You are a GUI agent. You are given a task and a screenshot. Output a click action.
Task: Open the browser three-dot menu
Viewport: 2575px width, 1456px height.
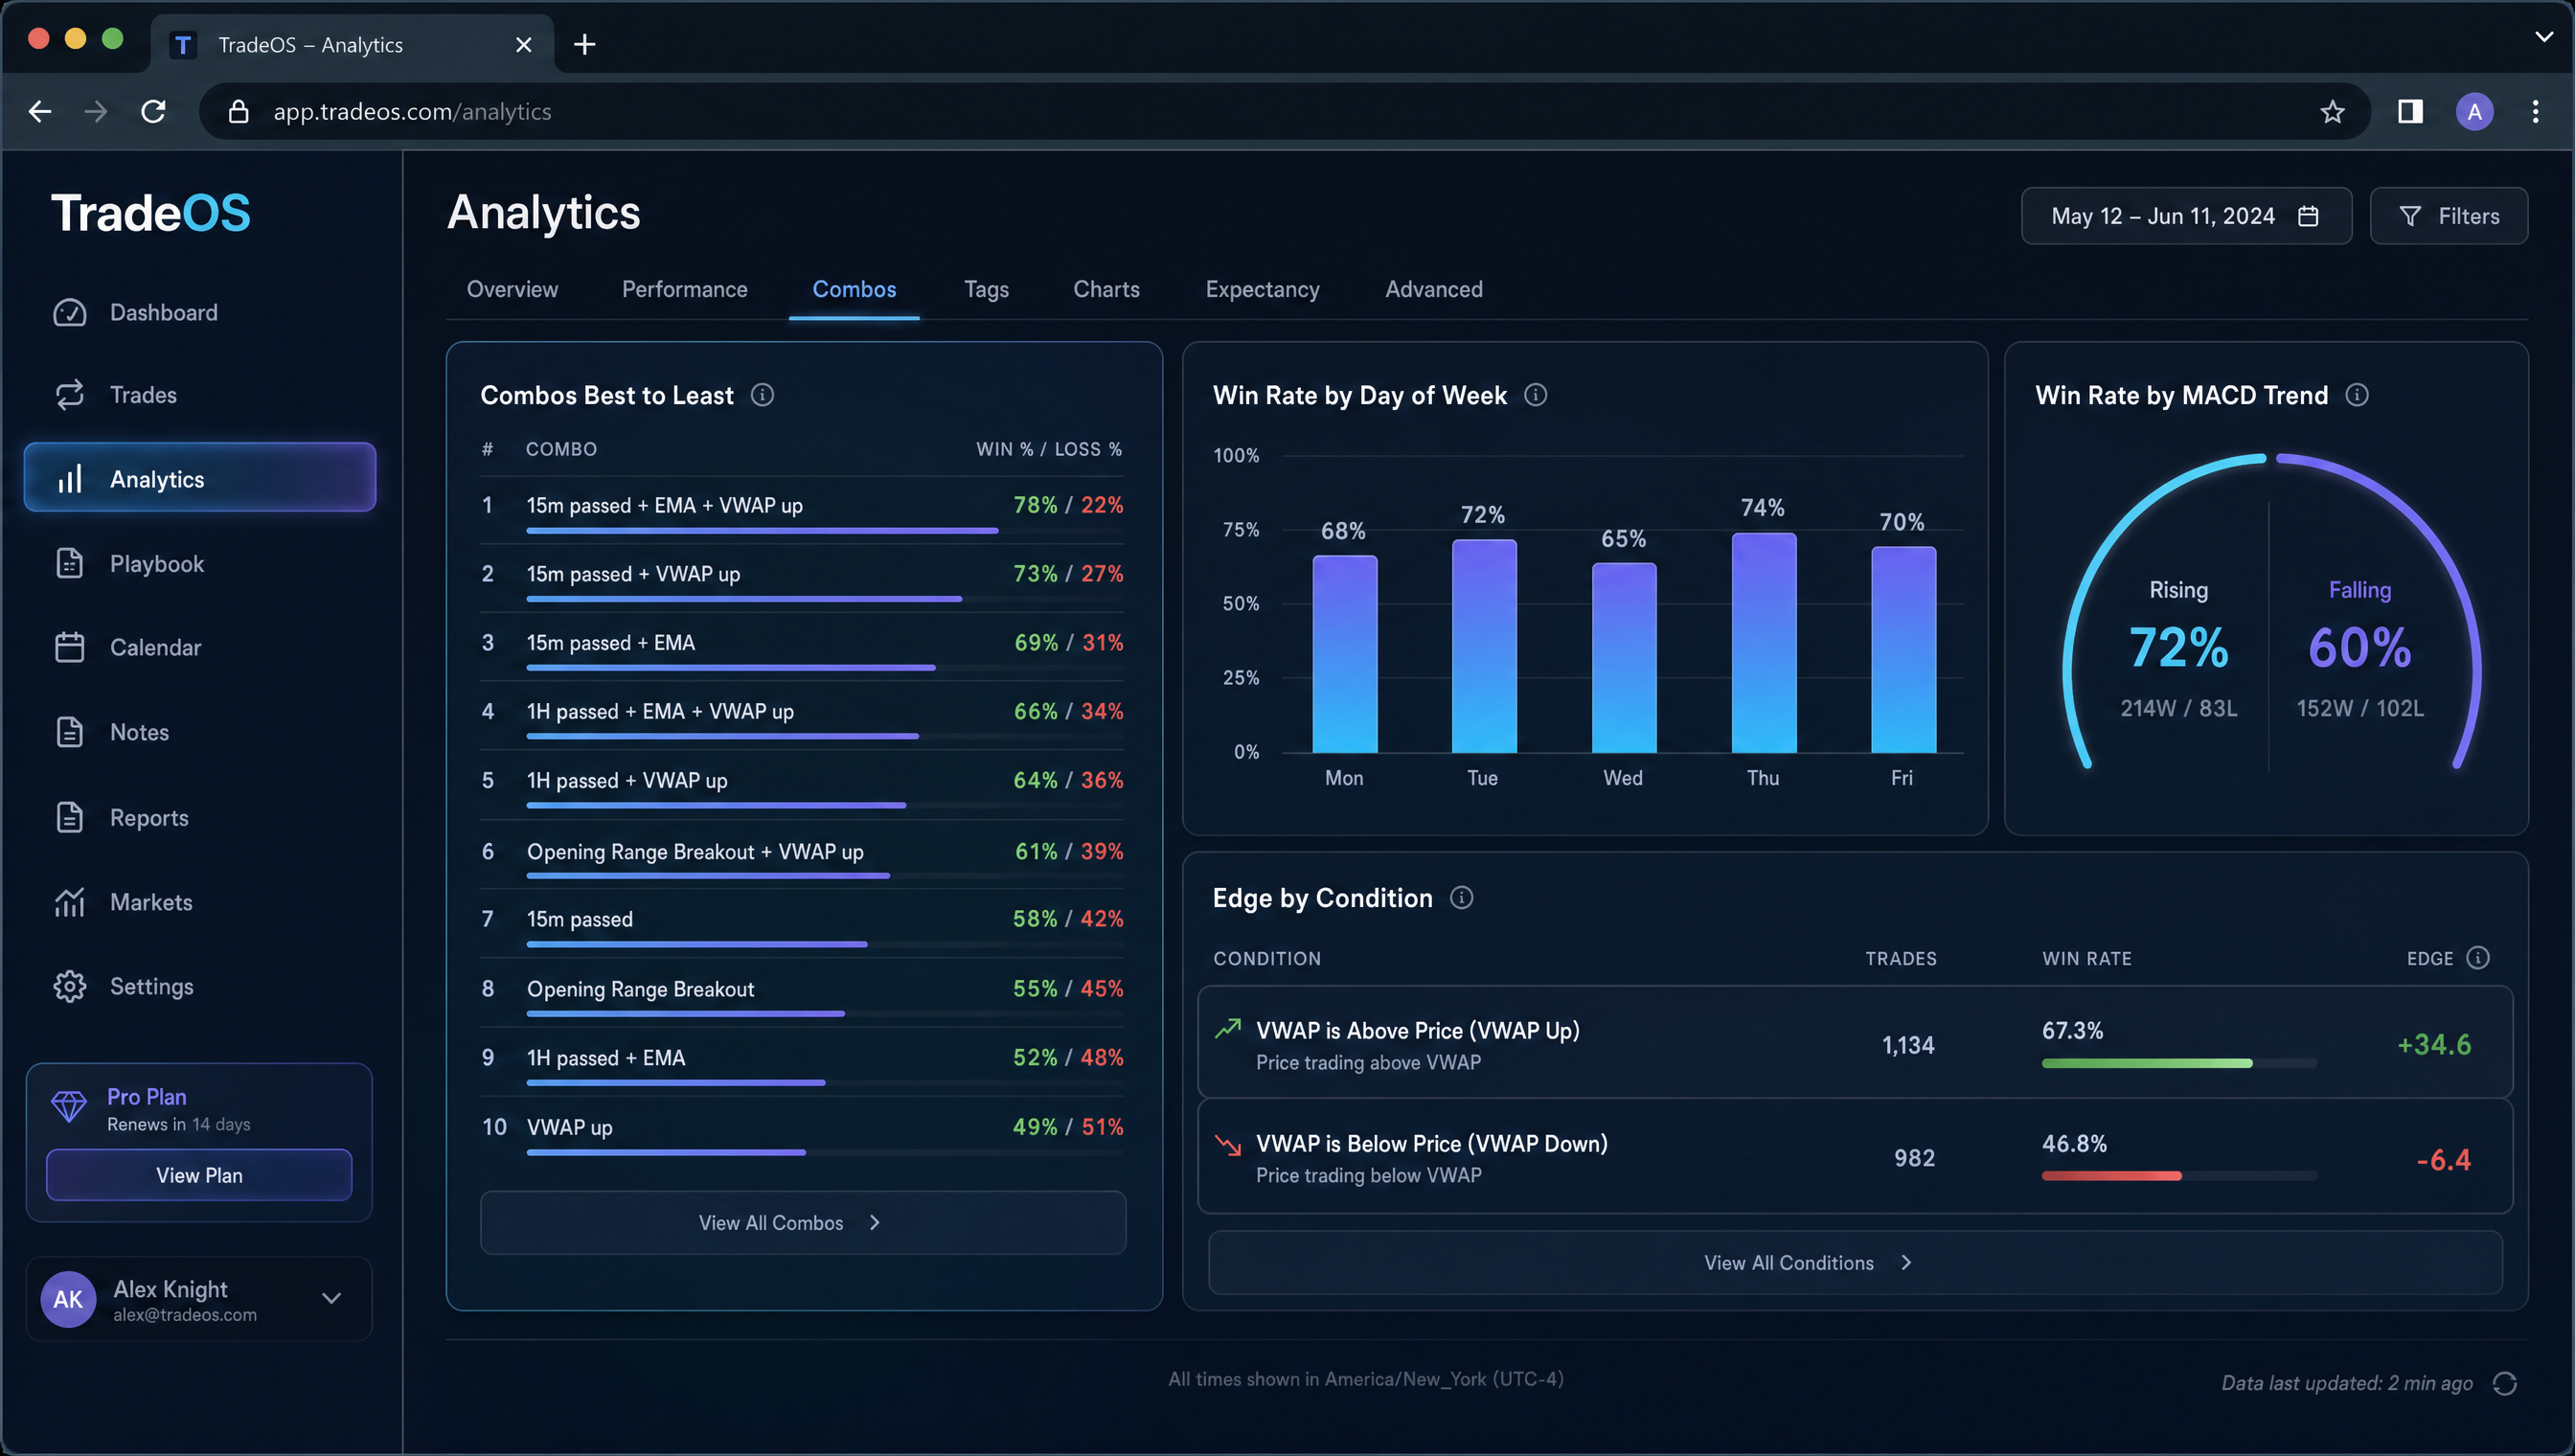[2535, 111]
